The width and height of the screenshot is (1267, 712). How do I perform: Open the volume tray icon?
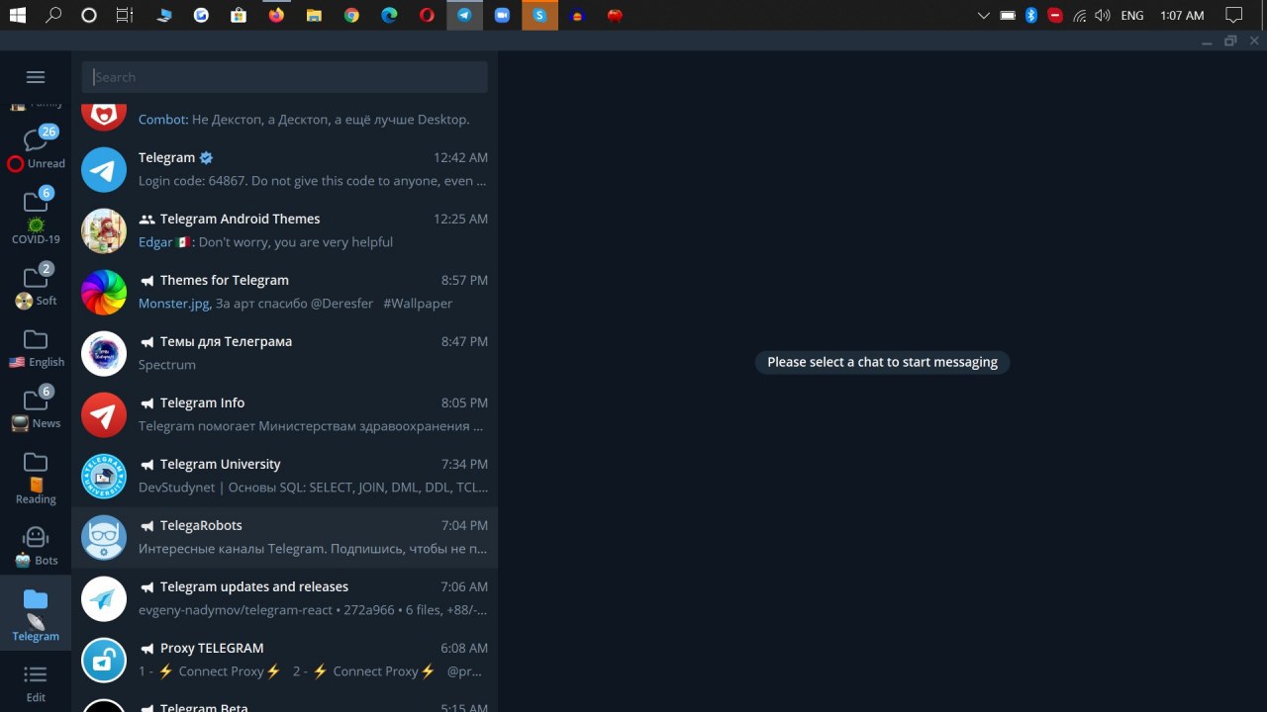[x=1102, y=15]
